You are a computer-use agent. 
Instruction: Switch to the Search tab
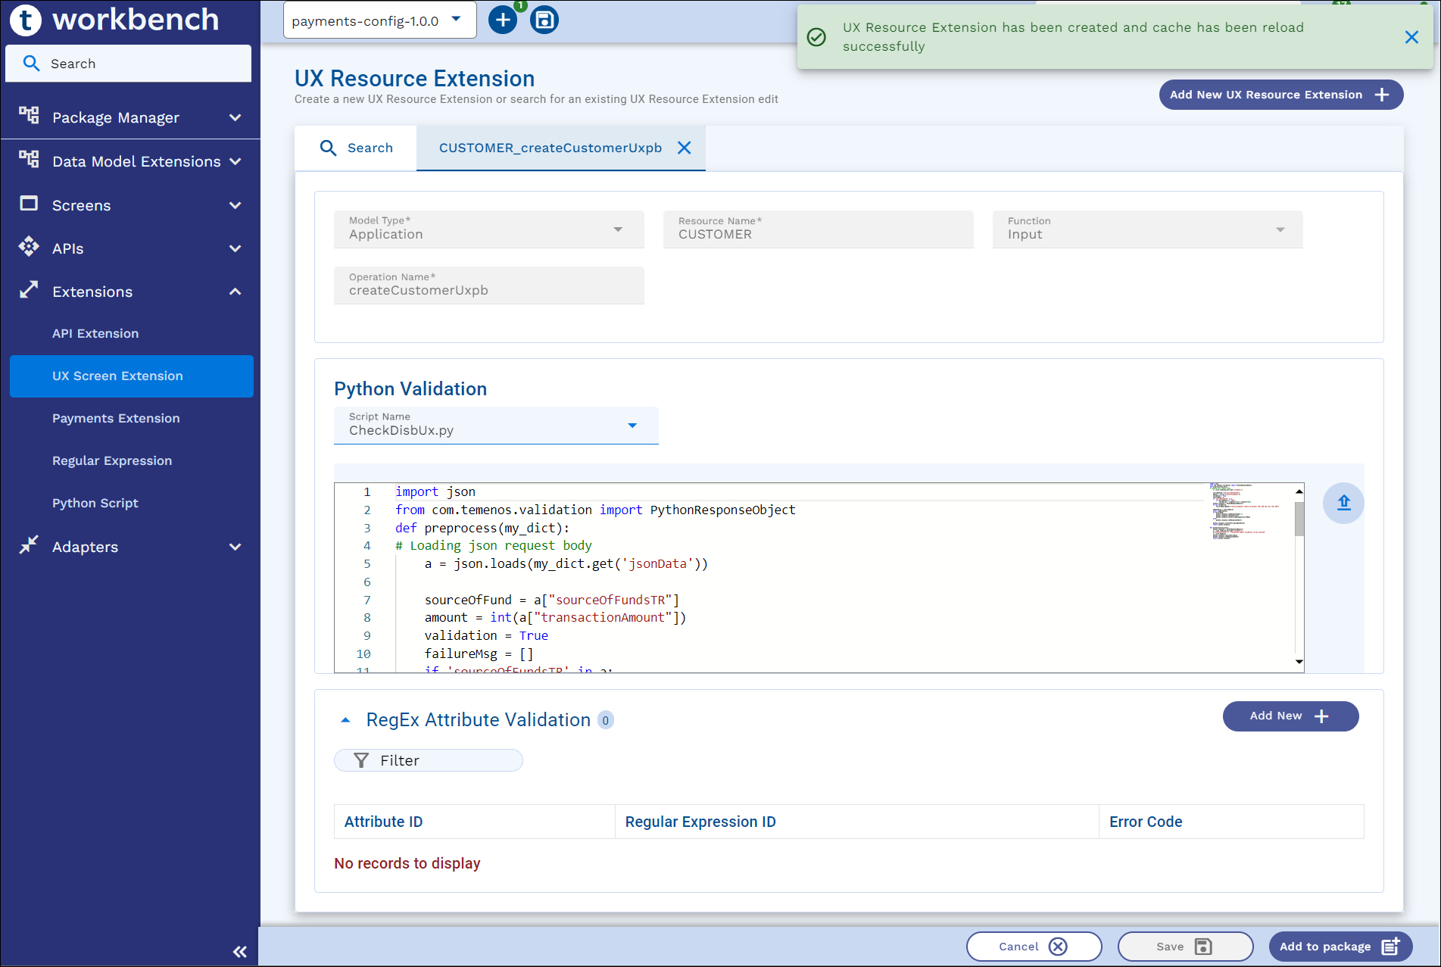pos(356,148)
